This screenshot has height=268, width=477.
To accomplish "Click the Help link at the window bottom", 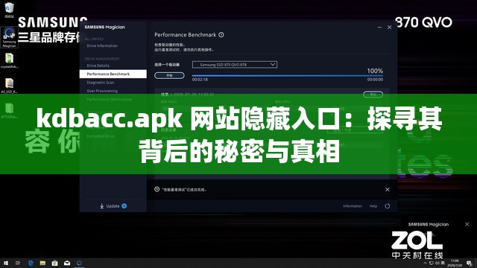I will click(373, 206).
